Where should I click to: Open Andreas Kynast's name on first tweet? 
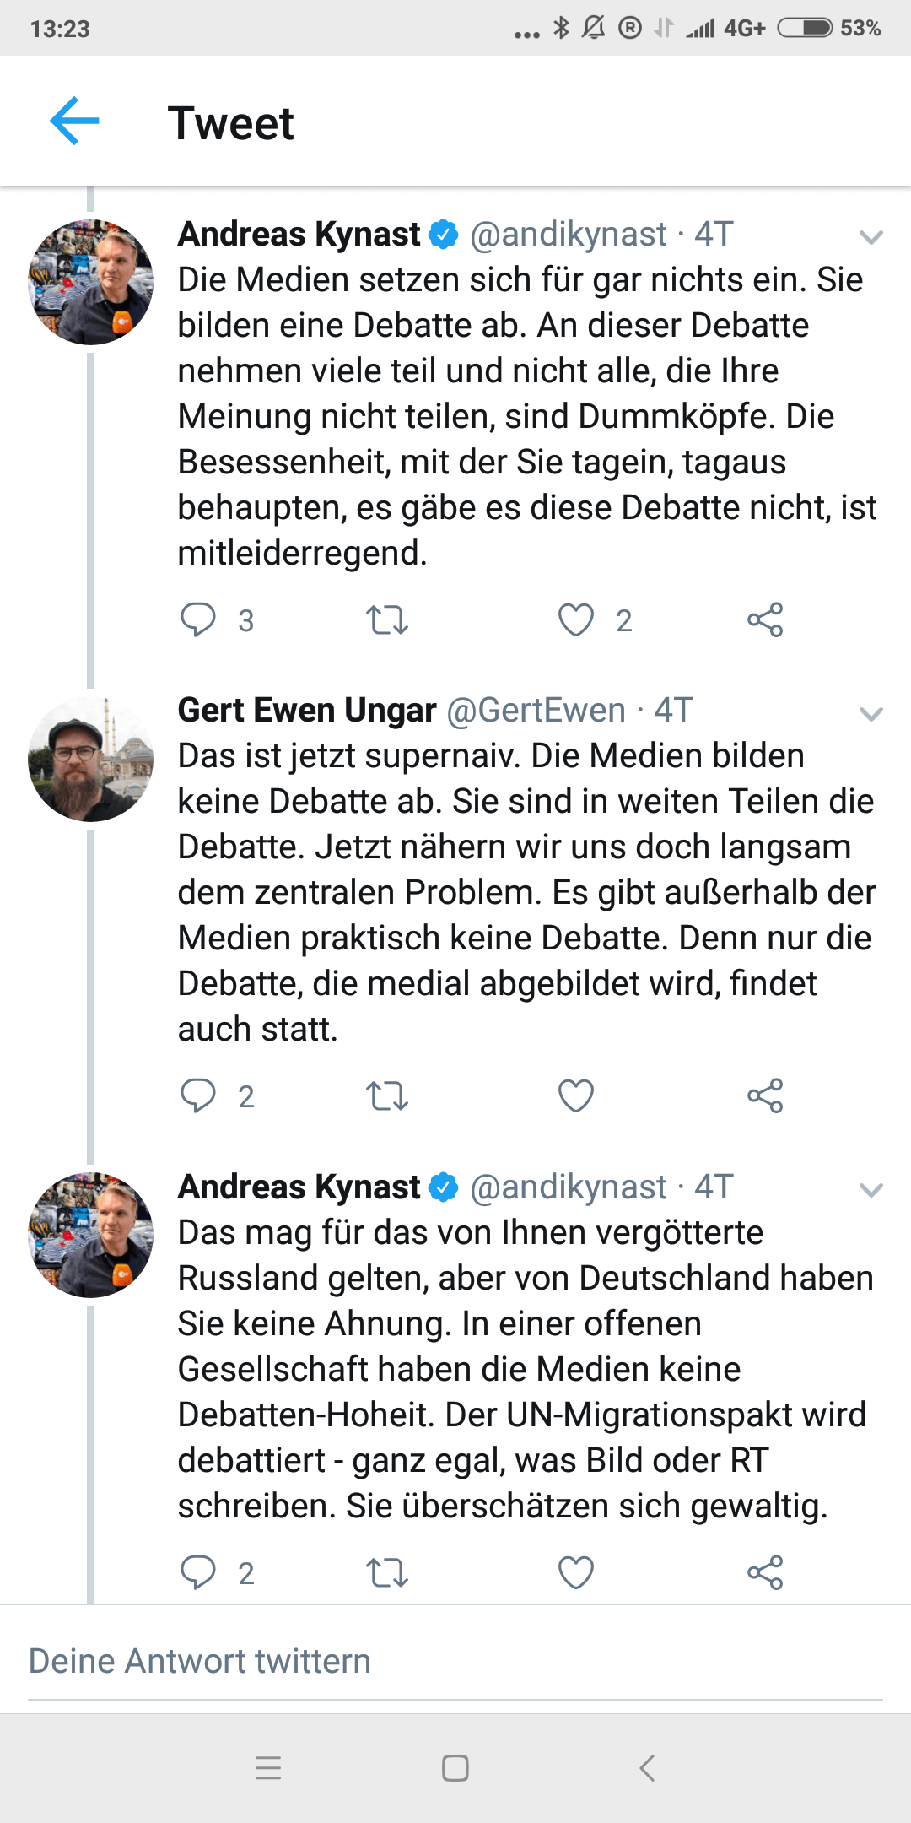point(299,234)
